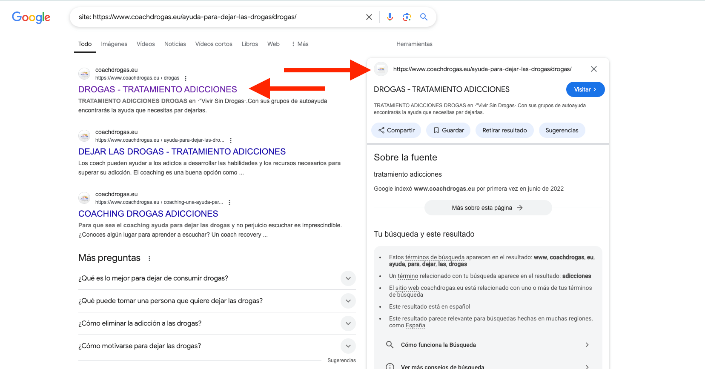Open Google Lens image search
705x369 pixels.
(x=407, y=17)
